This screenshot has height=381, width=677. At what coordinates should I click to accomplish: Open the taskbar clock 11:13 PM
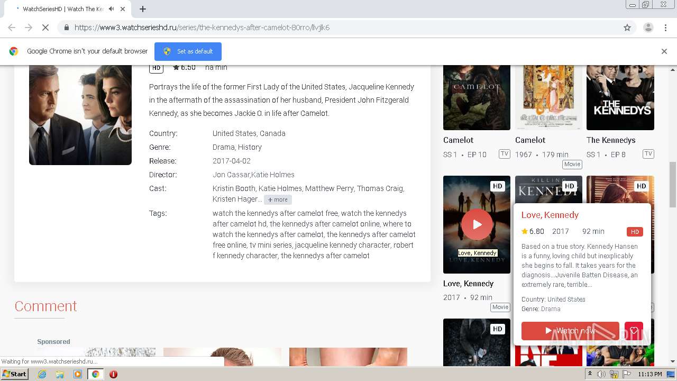[x=650, y=374]
